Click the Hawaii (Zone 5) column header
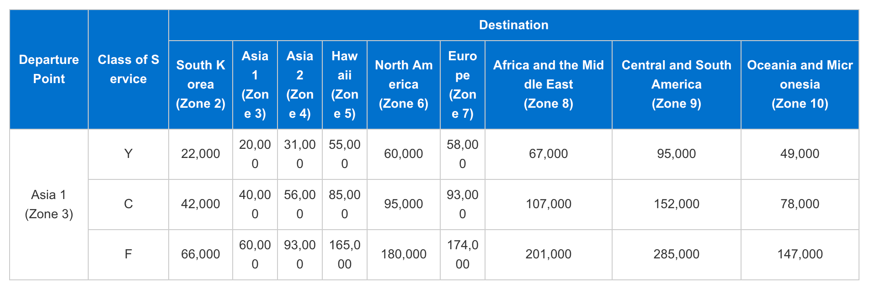 tap(345, 85)
